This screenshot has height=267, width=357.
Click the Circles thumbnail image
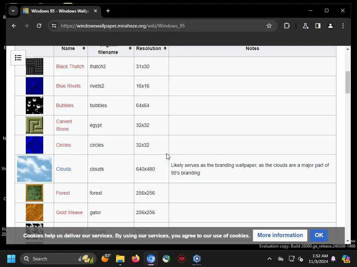tap(35, 145)
